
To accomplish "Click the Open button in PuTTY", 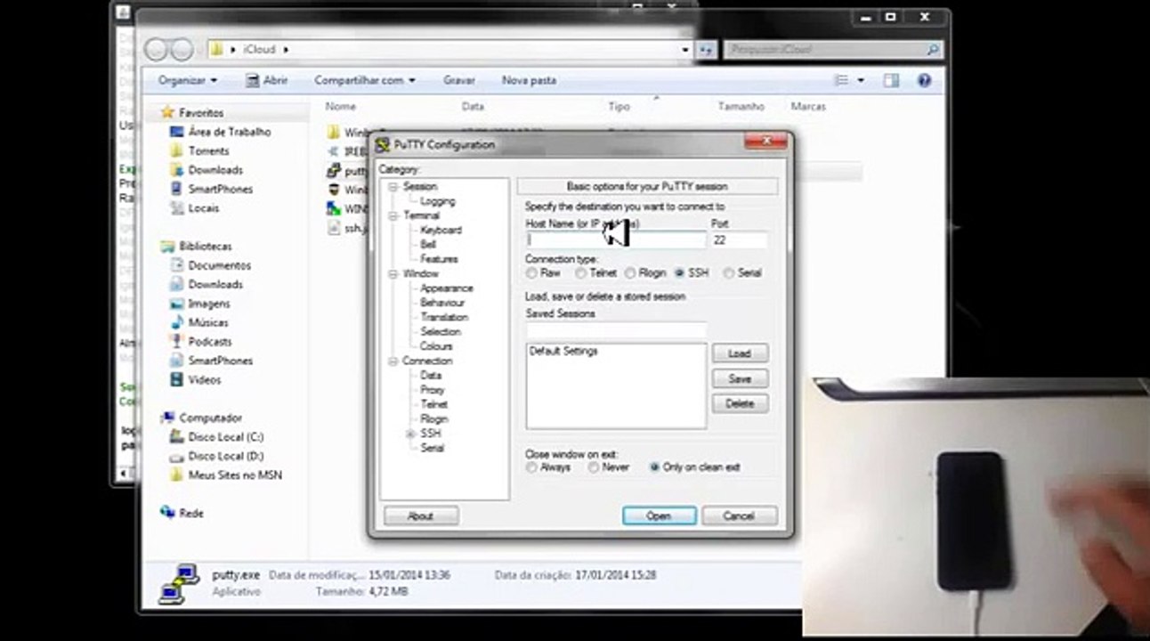I will pos(659,516).
